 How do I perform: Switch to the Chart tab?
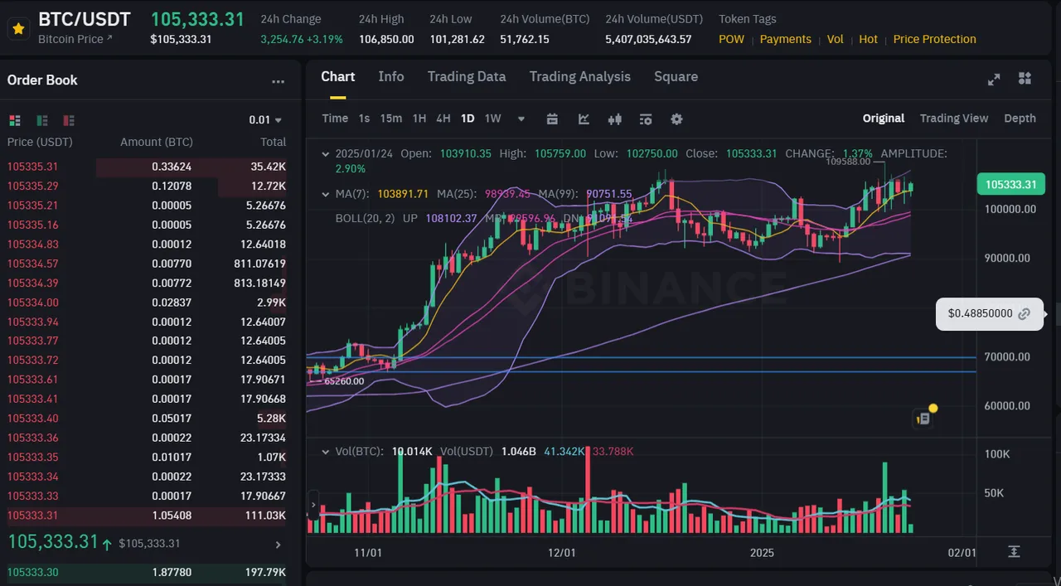[337, 76]
